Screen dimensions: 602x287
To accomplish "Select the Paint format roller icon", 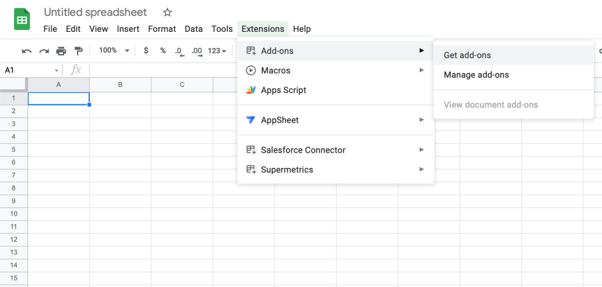I will 78,51.
